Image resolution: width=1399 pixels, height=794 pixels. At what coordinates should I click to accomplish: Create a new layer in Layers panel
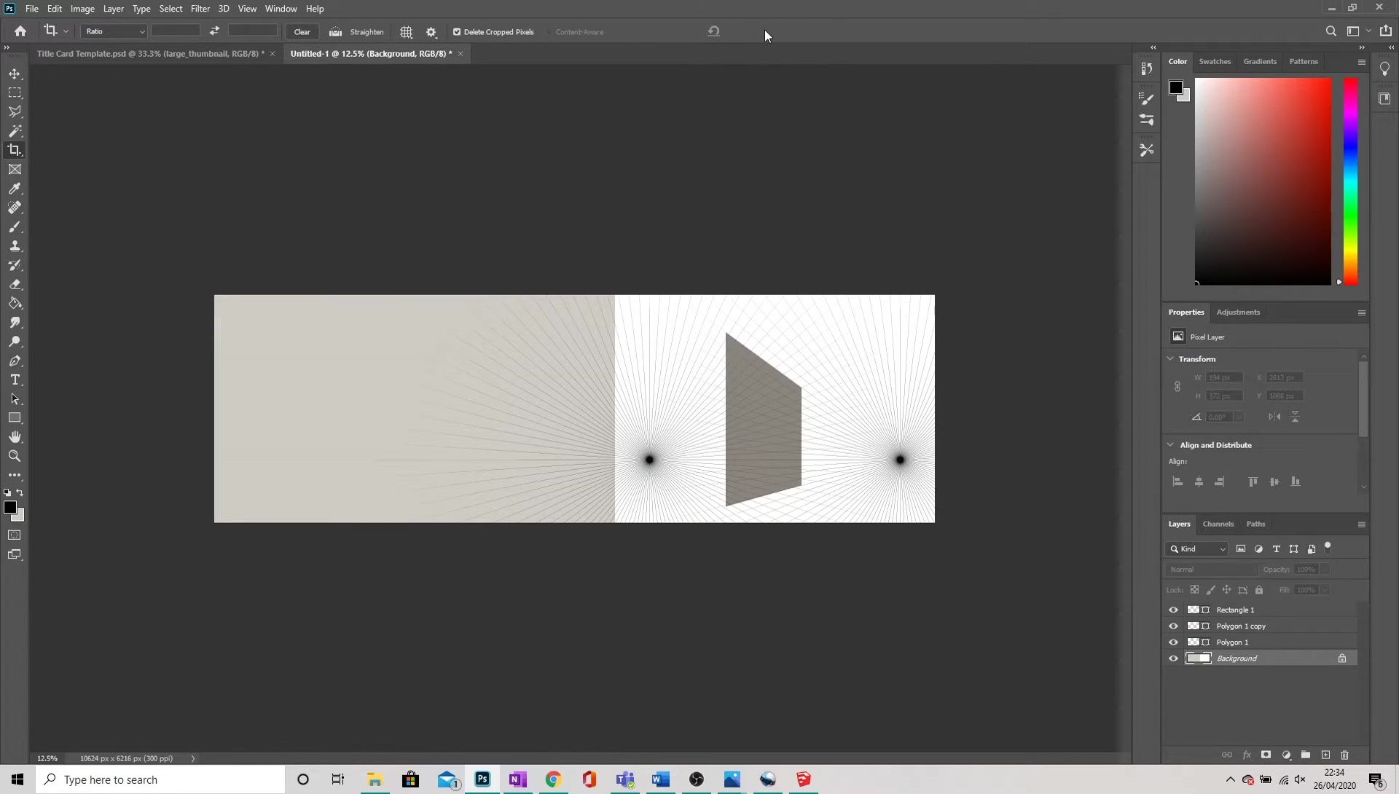point(1325,755)
